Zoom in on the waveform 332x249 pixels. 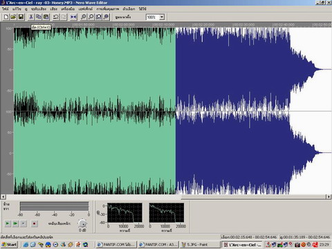tap(84, 17)
